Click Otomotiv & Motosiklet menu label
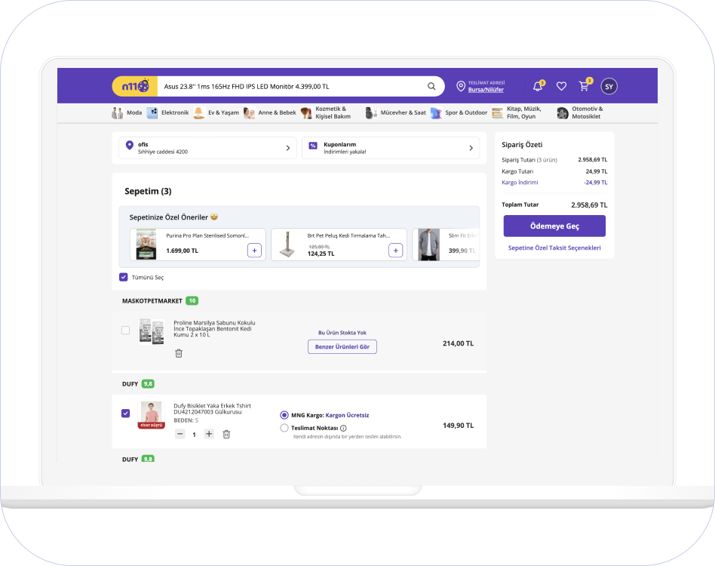Viewport: 715px width, 566px height. pyautogui.click(x=588, y=112)
